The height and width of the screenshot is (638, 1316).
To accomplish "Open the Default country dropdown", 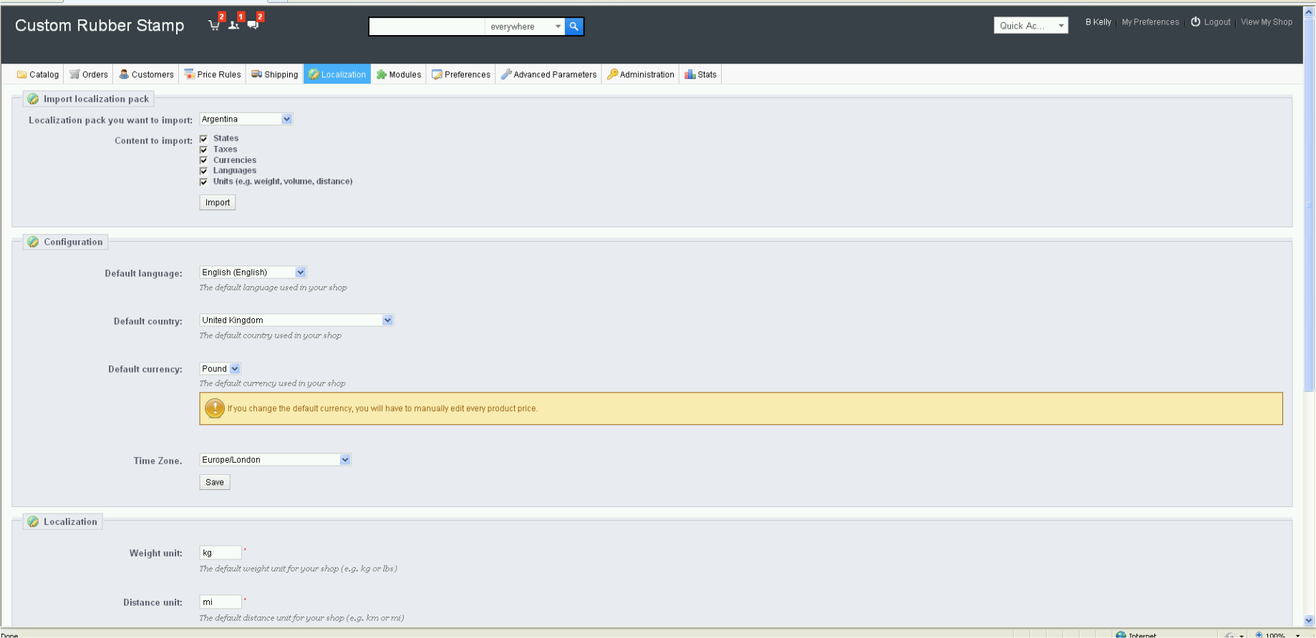I will (x=296, y=320).
